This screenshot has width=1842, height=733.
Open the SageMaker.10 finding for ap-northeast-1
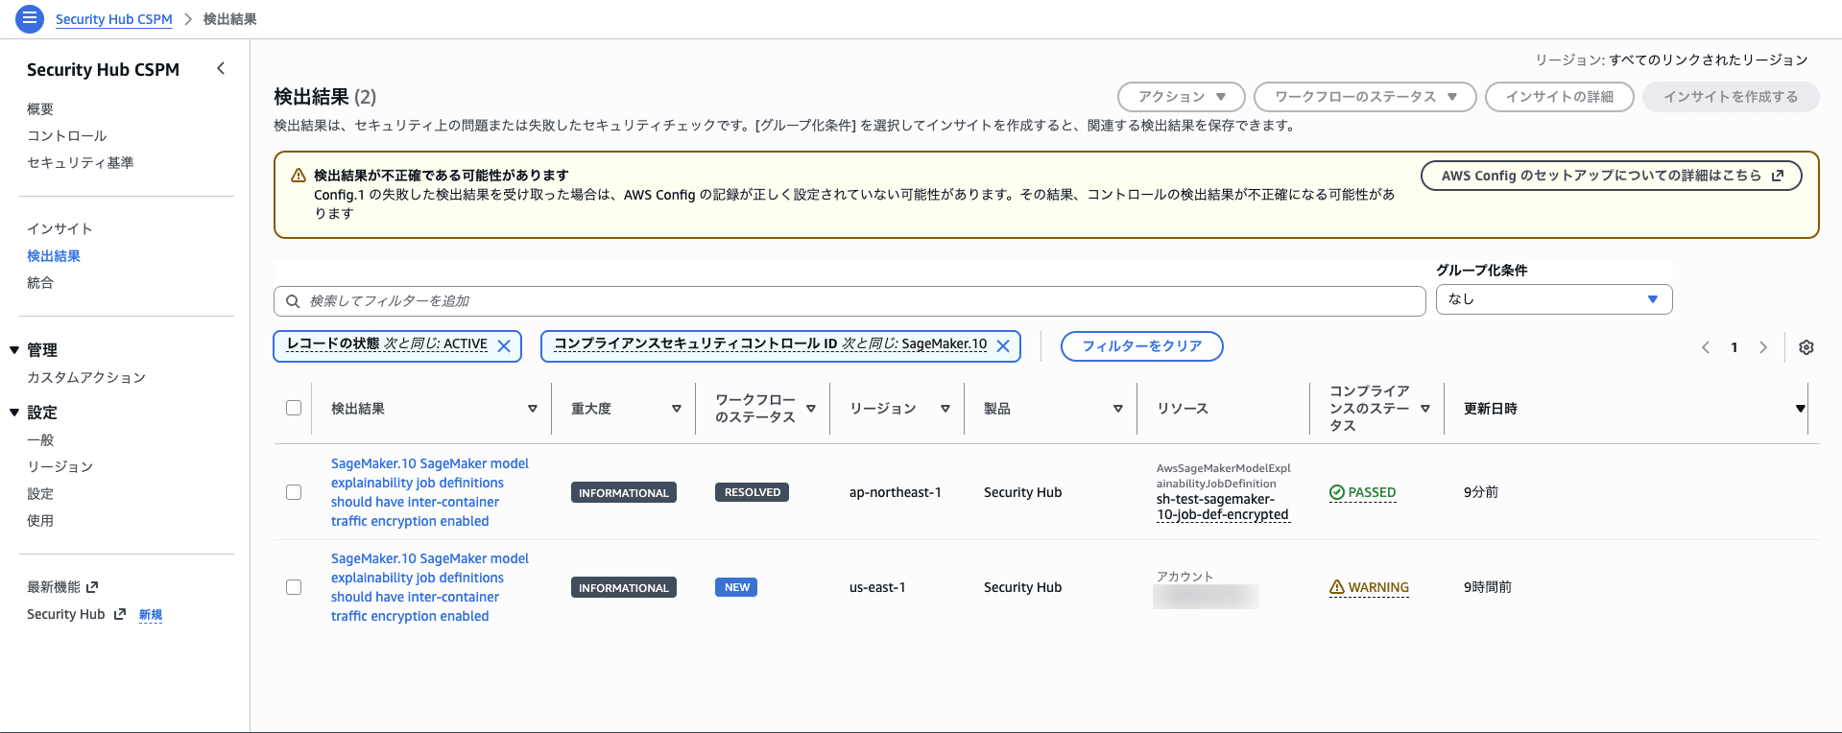click(430, 492)
